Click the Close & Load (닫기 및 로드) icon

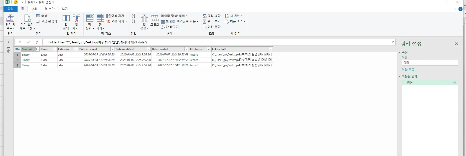point(10,18)
